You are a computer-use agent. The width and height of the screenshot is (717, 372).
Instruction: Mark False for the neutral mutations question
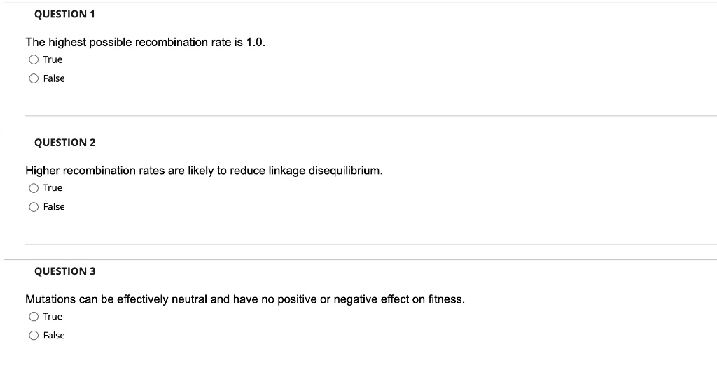[34, 336]
